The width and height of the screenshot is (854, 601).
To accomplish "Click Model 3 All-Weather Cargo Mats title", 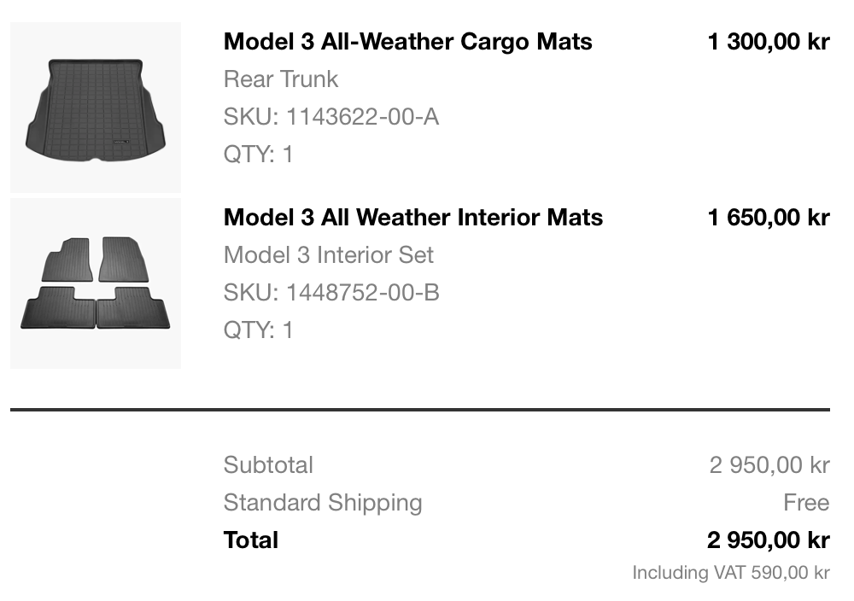I will coord(408,42).
